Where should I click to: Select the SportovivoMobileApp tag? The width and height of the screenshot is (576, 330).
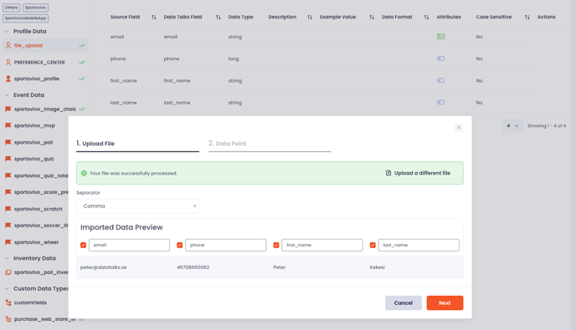coord(26,18)
